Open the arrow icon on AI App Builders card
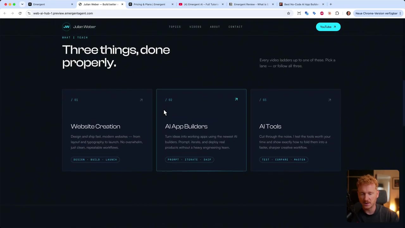 coord(236,99)
